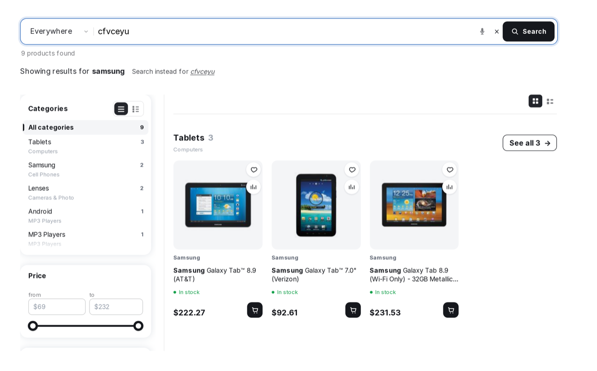Add Galaxy Tab 7.0 Verizon to wishlist

point(352,170)
